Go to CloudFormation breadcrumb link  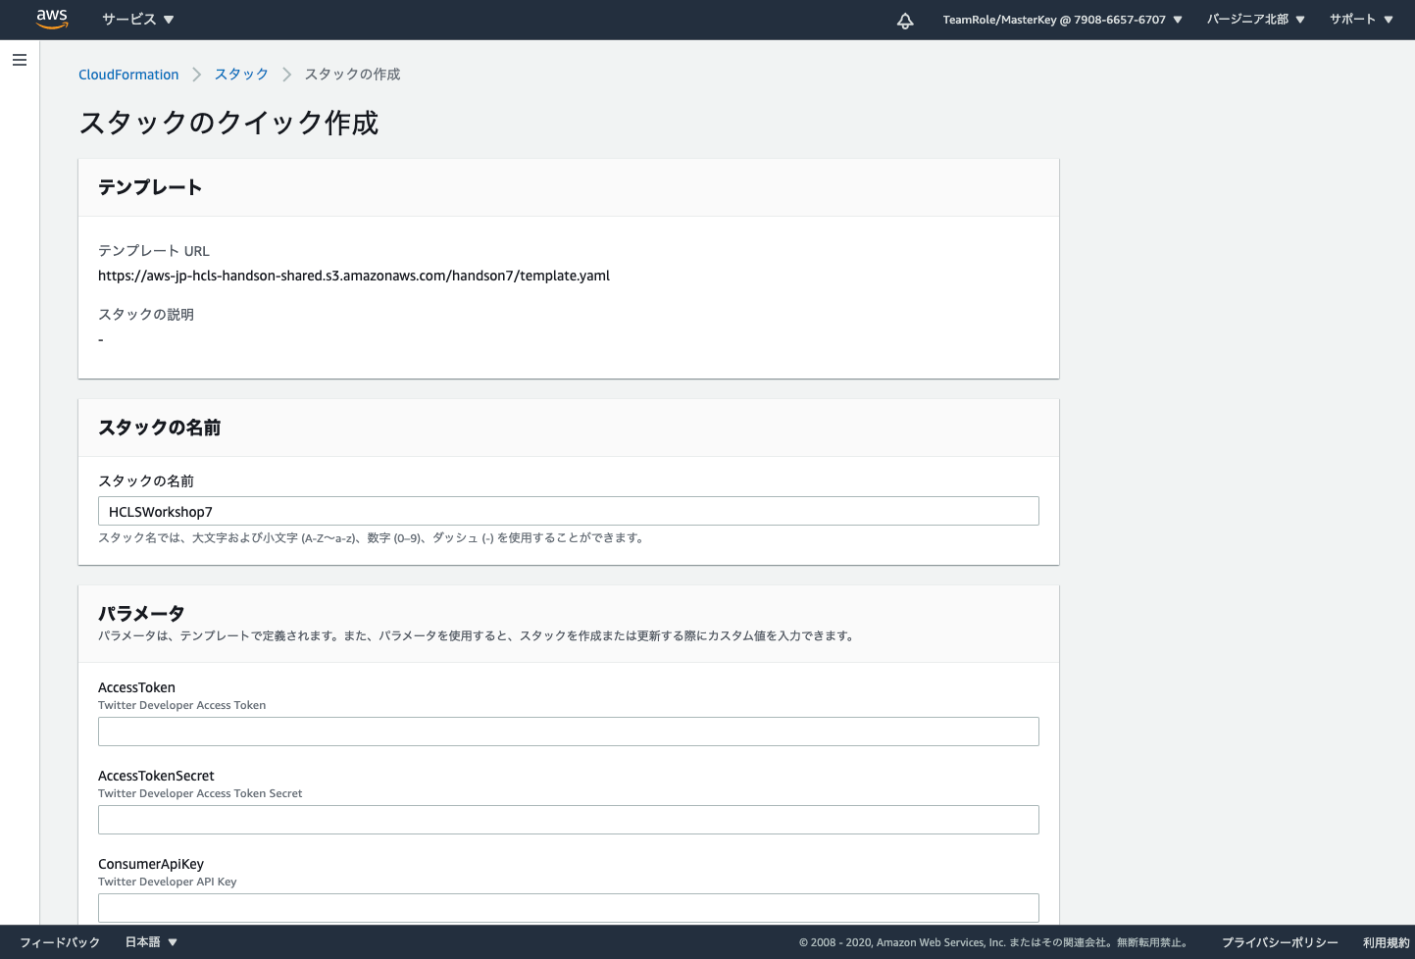click(x=128, y=75)
